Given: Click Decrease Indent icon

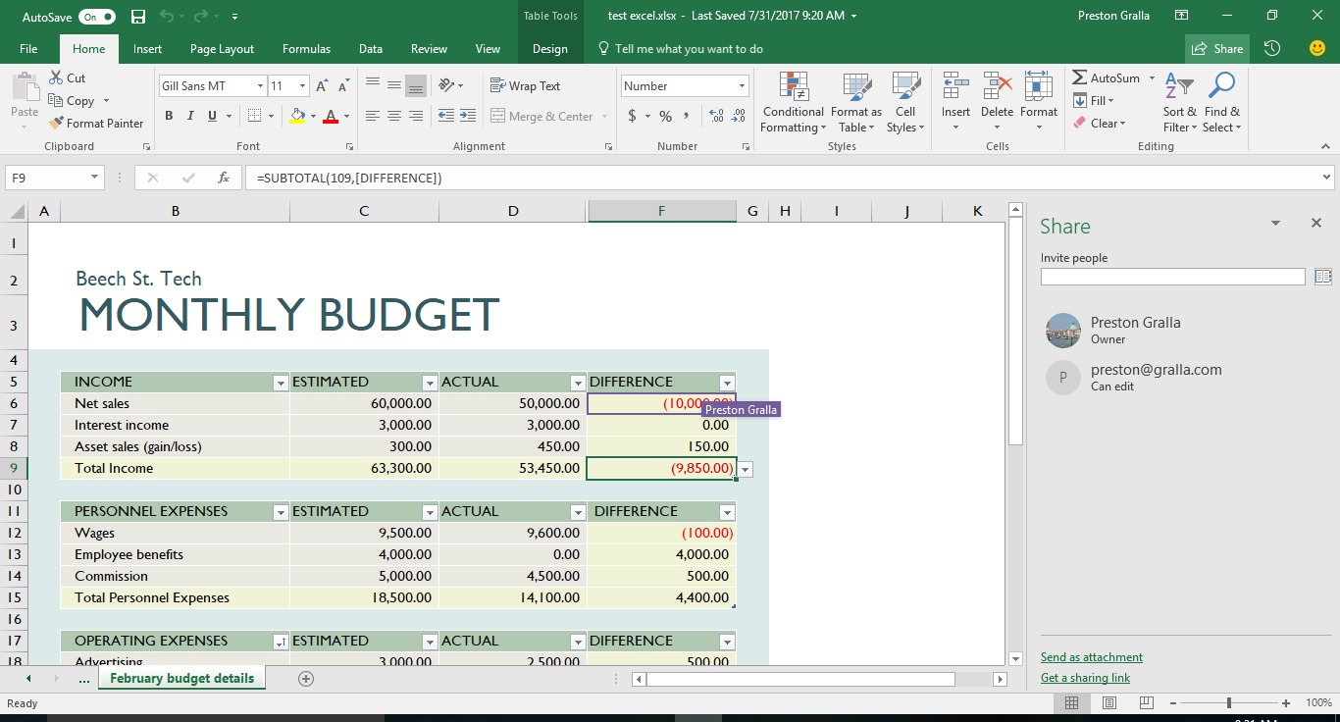Looking at the screenshot, I should 445,116.
